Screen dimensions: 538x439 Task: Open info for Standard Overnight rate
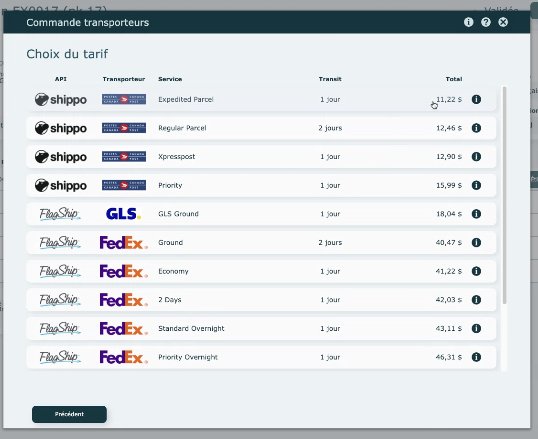(476, 328)
